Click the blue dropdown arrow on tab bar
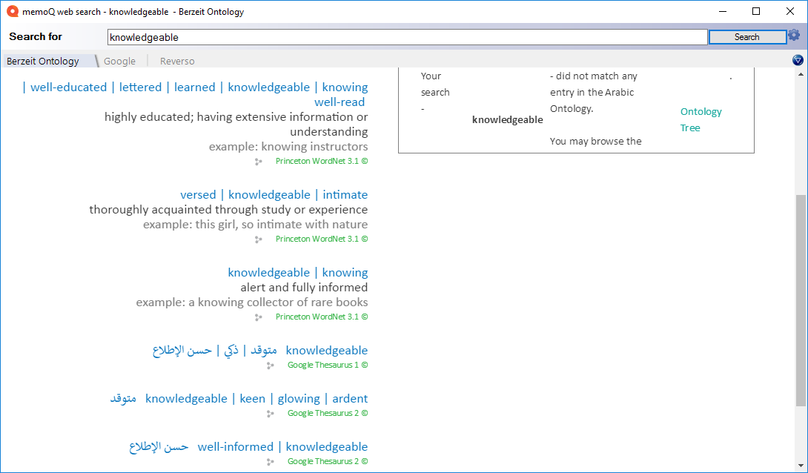 pyautogui.click(x=798, y=60)
